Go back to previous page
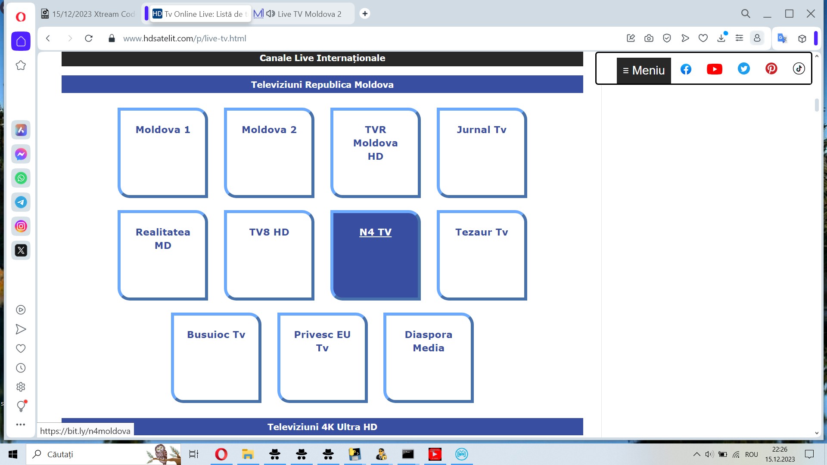The height and width of the screenshot is (465, 827). (x=48, y=38)
